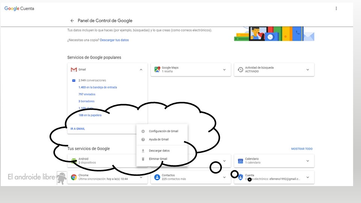Screen dimensions: 361x203
Task: Select Ayuda de Gmail menu entry
Action: click(162, 139)
